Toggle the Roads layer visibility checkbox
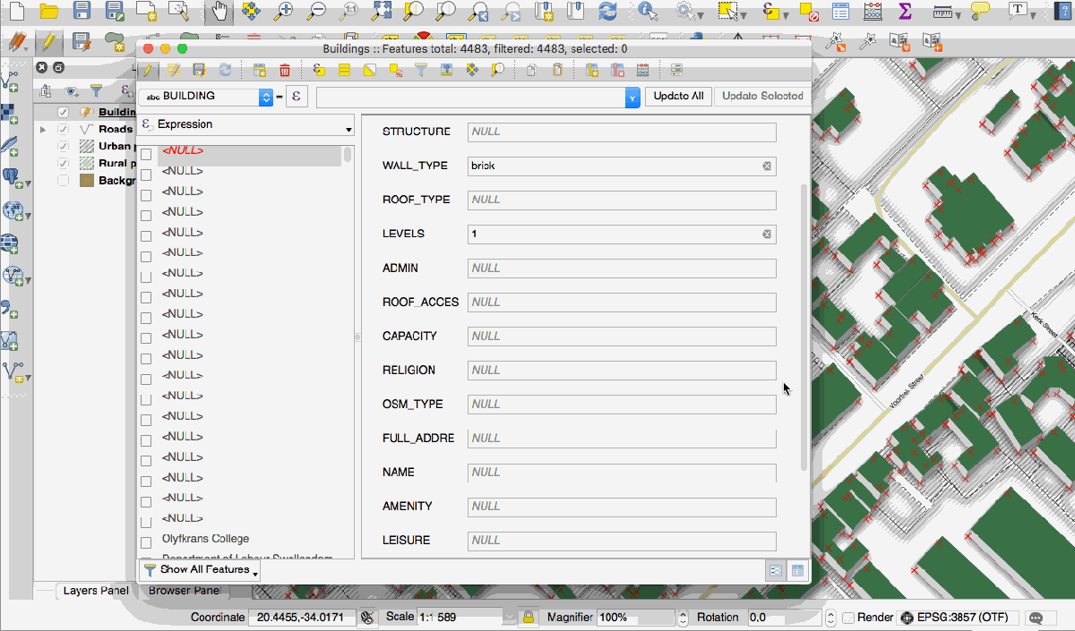This screenshot has height=631, width=1075. (x=63, y=129)
